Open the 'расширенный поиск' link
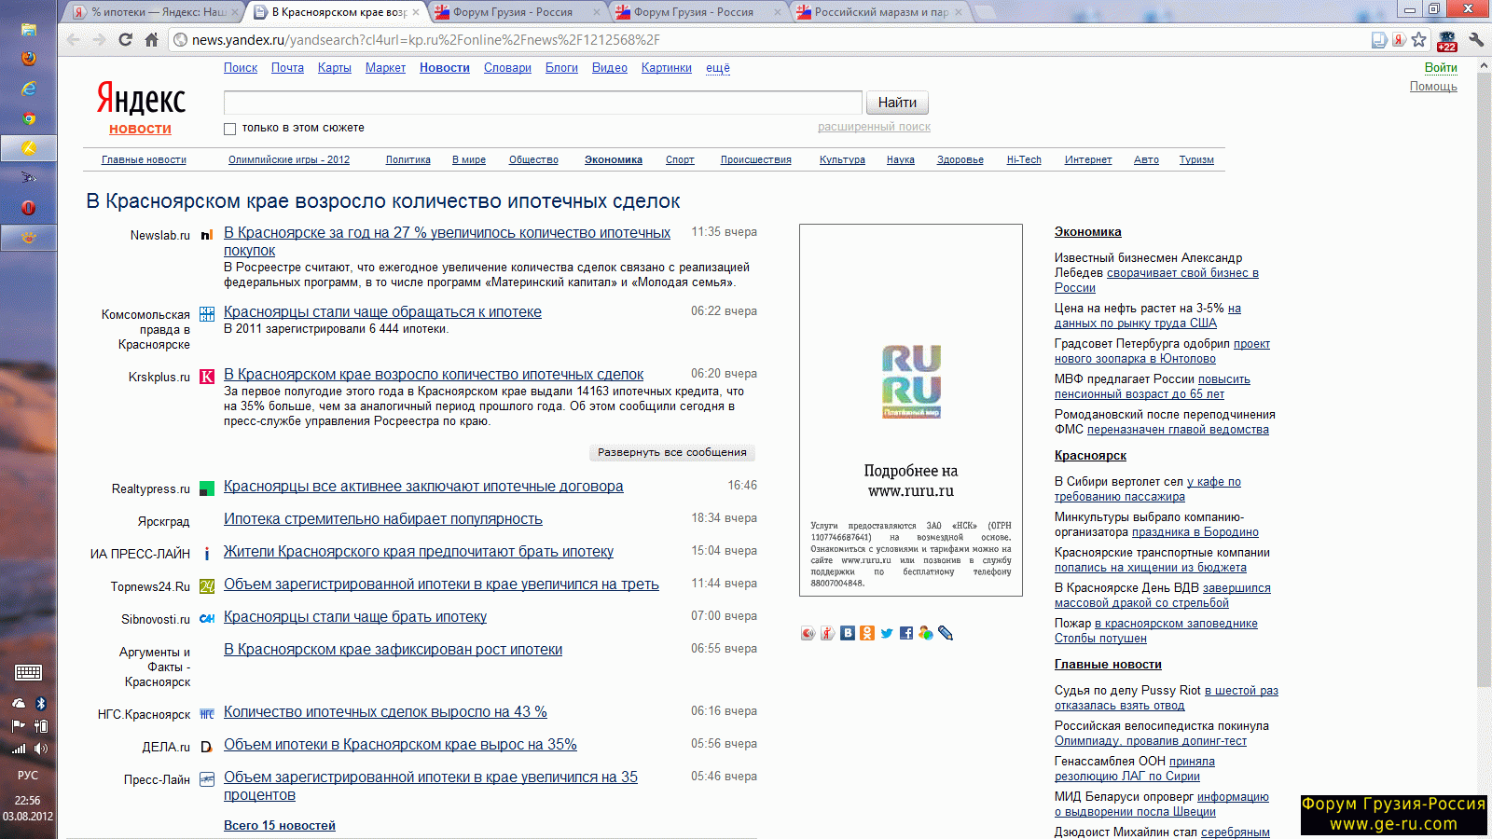Image resolution: width=1492 pixels, height=839 pixels. [x=874, y=127]
